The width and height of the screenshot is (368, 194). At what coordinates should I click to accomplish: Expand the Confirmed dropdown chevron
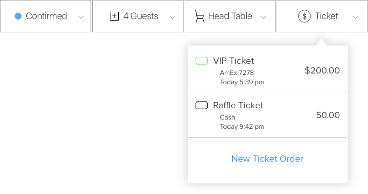(81, 17)
